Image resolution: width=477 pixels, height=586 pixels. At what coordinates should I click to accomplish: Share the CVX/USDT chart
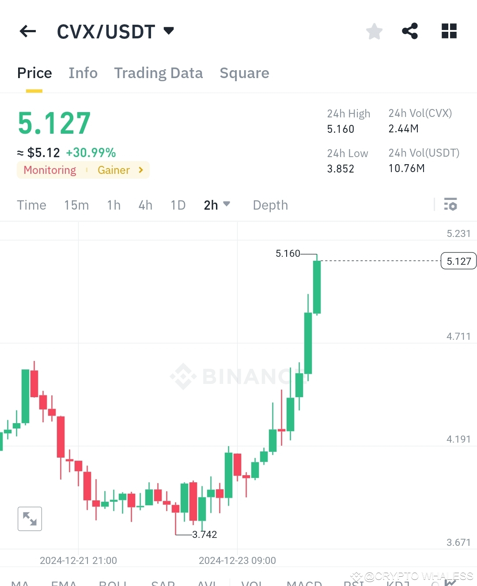pyautogui.click(x=410, y=31)
